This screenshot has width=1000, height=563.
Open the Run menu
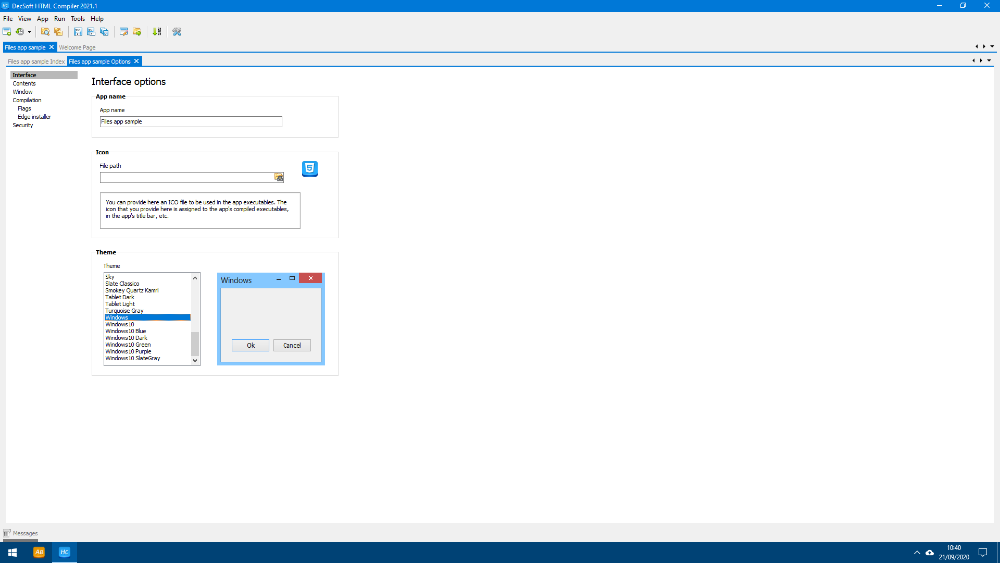pos(59,19)
